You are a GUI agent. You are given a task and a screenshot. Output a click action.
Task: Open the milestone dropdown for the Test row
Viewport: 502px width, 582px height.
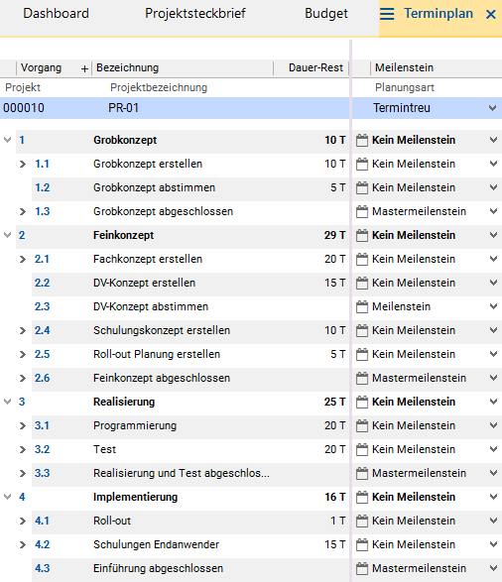pos(493,449)
